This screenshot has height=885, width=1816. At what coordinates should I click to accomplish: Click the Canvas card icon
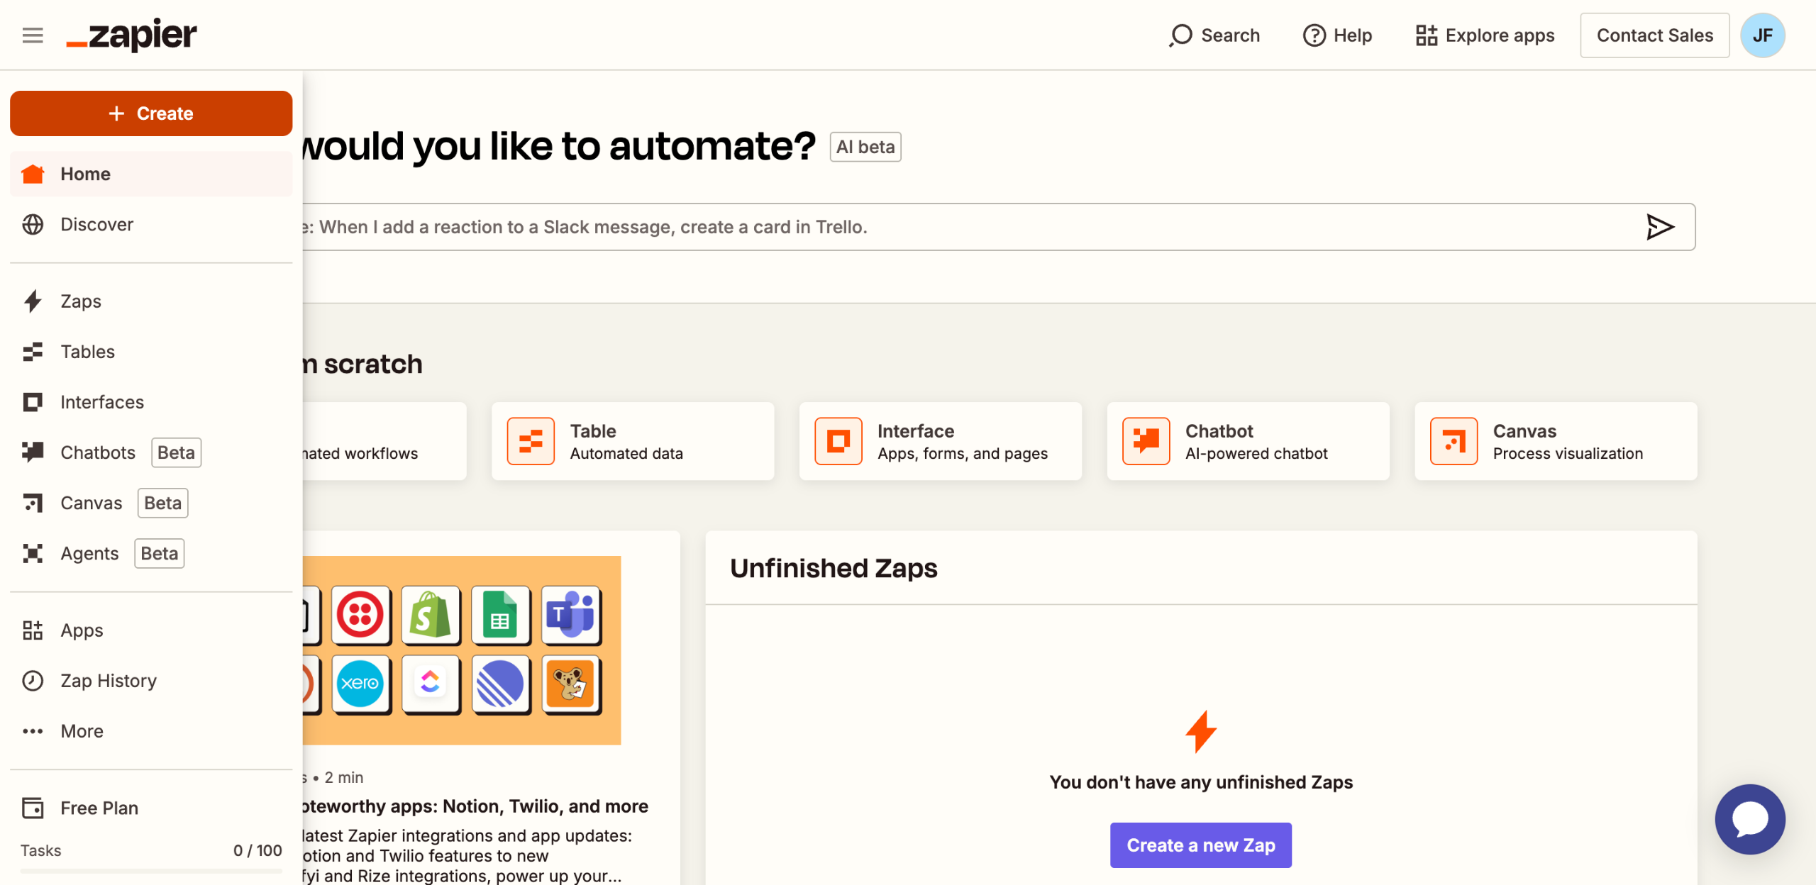1454,441
